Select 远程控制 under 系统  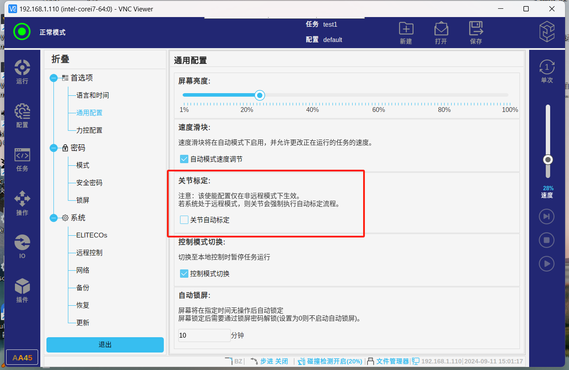[89, 253]
